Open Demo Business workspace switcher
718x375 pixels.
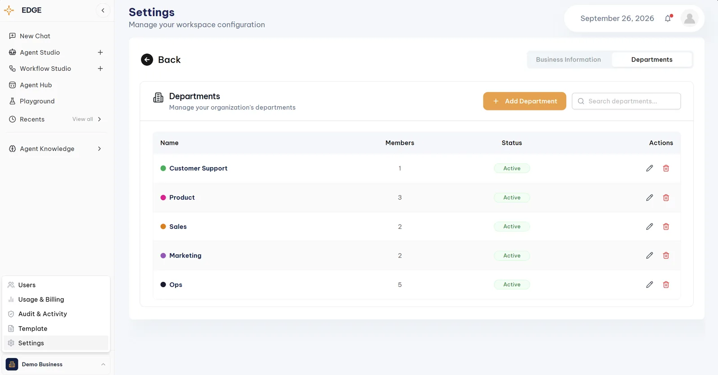pos(56,364)
